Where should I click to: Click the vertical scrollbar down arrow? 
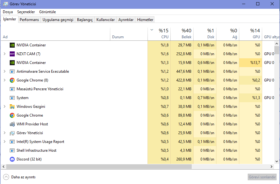tap(277, 161)
